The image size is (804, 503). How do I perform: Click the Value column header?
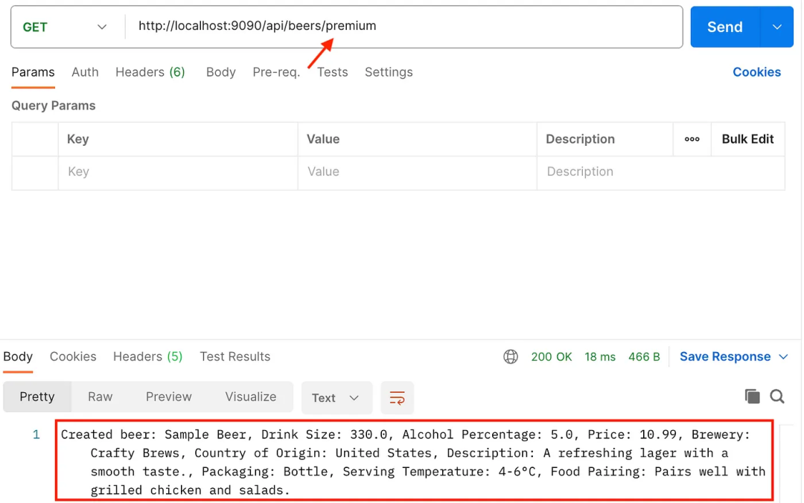323,139
